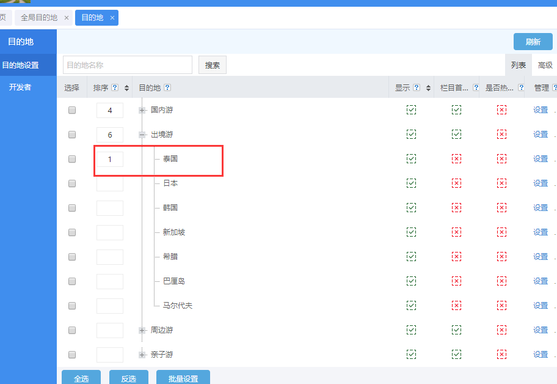The height and width of the screenshot is (384, 557).
Task: Expand the 国内游 tree node
Action: click(x=142, y=110)
